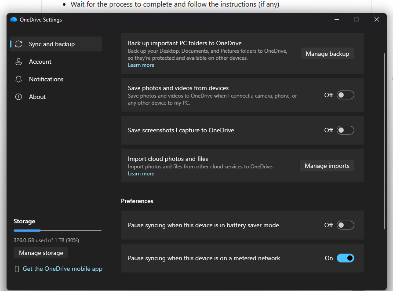Open Get the OneDrive mobile app link
The height and width of the screenshot is (291, 393).
click(63, 269)
